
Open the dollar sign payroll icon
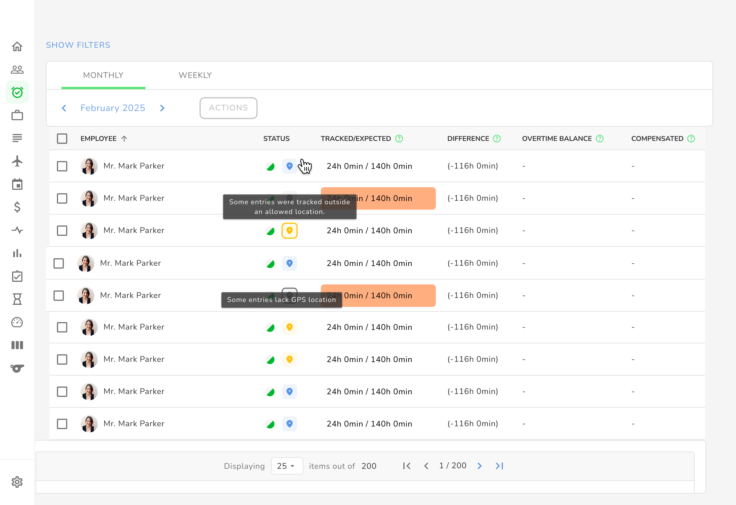[x=17, y=207]
